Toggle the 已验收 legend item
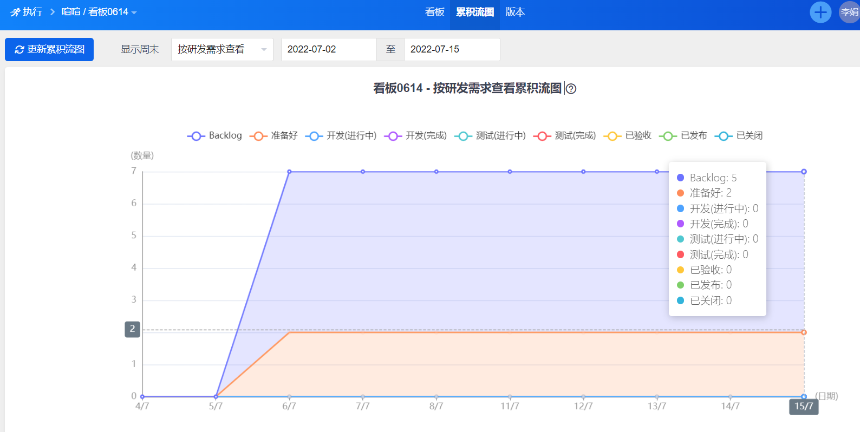This screenshot has height=432, width=860. coord(628,136)
